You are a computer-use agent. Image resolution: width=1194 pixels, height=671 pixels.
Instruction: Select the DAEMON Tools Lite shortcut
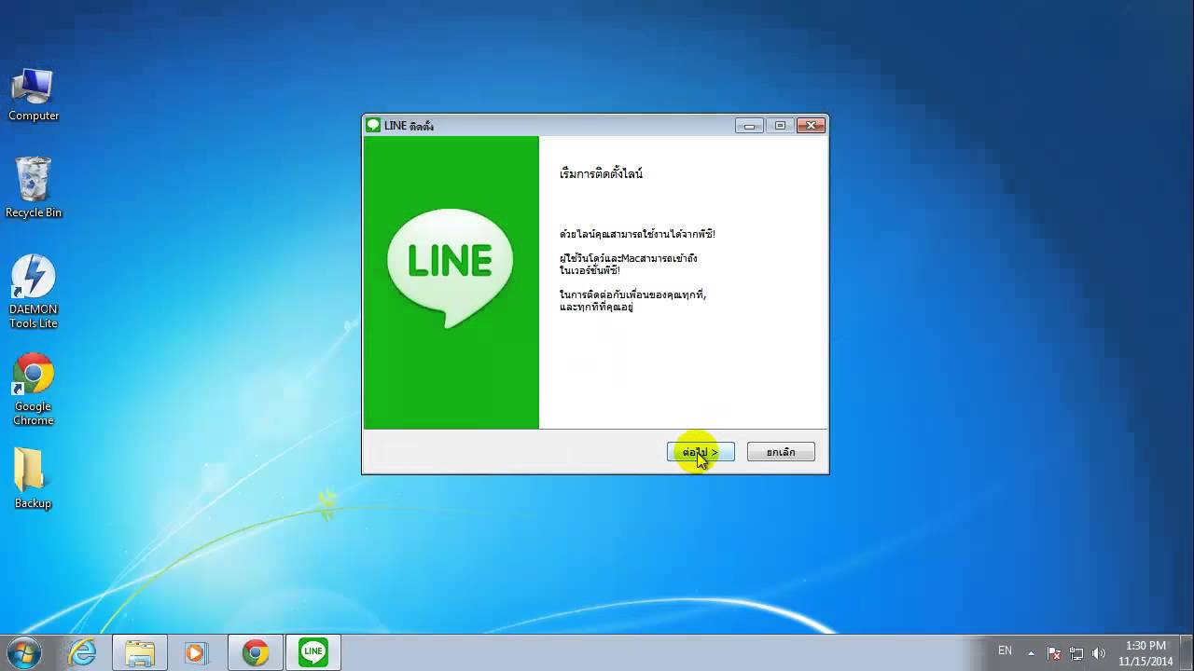tap(34, 292)
